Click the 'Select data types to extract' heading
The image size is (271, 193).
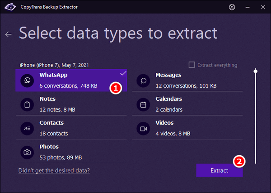point(118,33)
